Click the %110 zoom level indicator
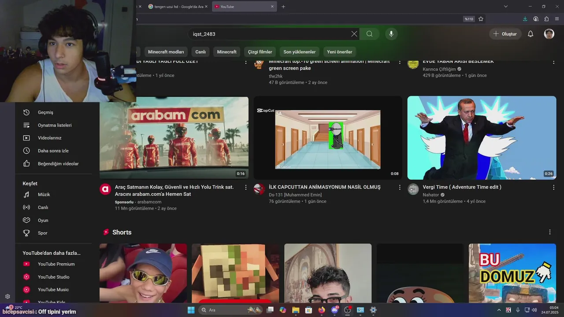This screenshot has height=317, width=564. pos(469,19)
